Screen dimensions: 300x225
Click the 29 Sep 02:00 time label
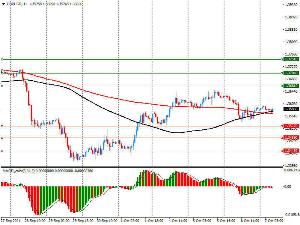(59, 220)
